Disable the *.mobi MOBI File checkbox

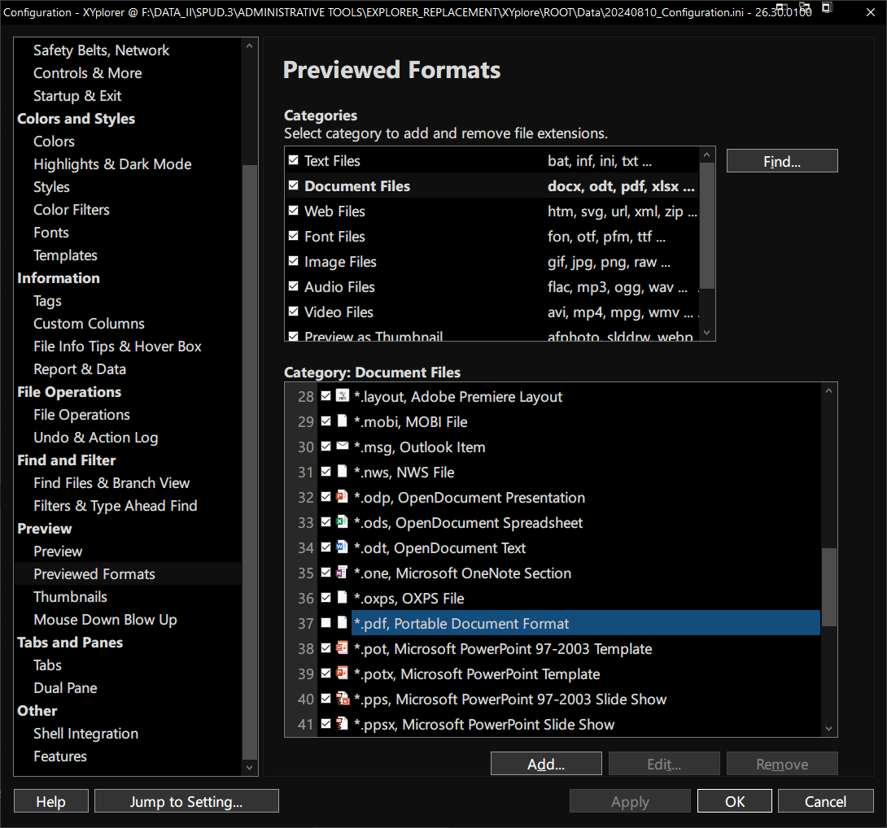[x=326, y=421]
